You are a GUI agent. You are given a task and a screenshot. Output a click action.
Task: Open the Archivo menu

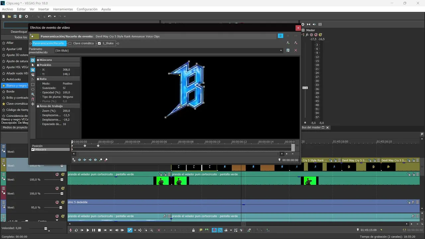[8, 9]
